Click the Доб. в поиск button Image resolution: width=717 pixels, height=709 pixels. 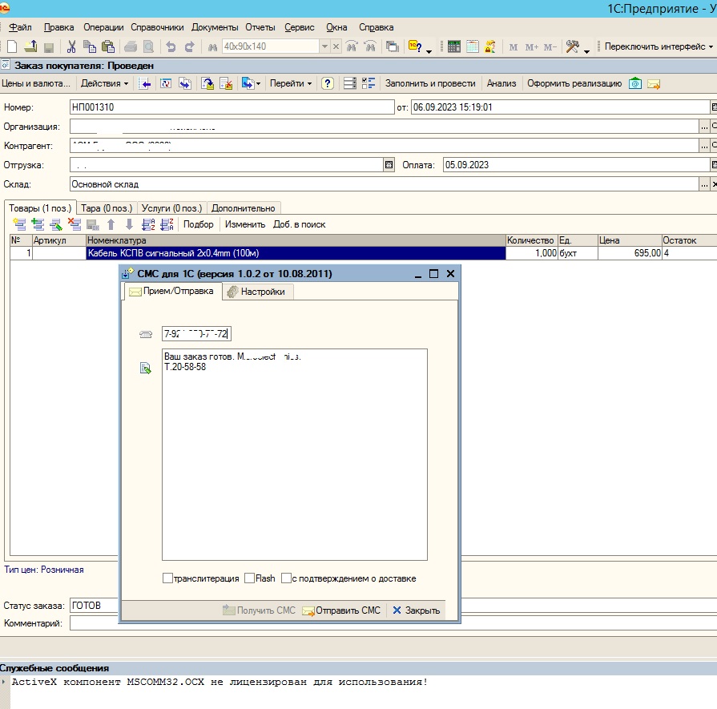(x=299, y=224)
